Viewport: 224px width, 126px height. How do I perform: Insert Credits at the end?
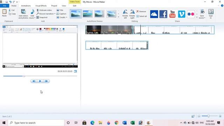click(61, 17)
